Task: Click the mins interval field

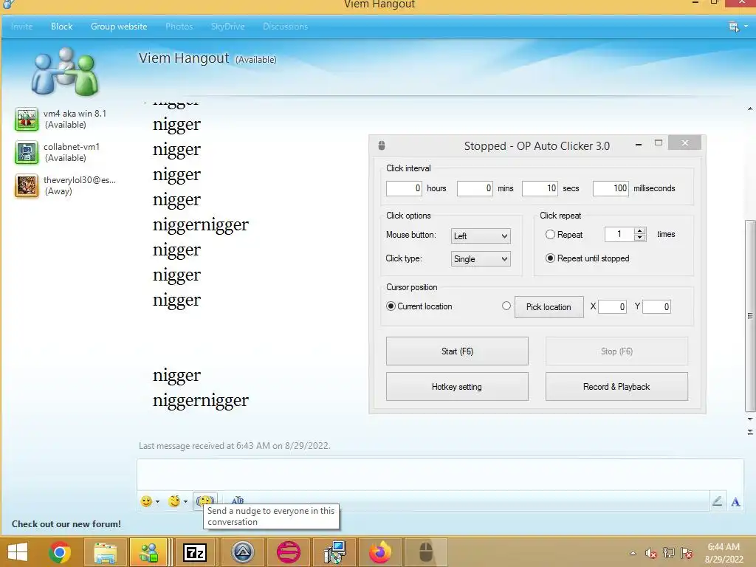Action: tap(475, 188)
